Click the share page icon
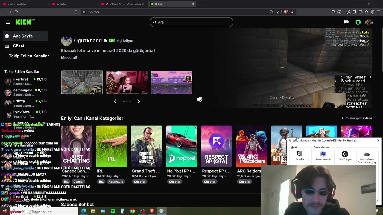The image size is (383, 215). pyautogui.click(x=278, y=12)
